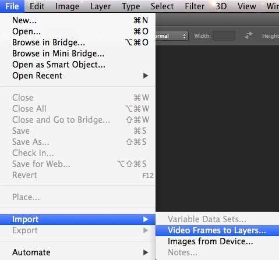Click the Width input field
This screenshot has height=260, width=279.
[224, 36]
